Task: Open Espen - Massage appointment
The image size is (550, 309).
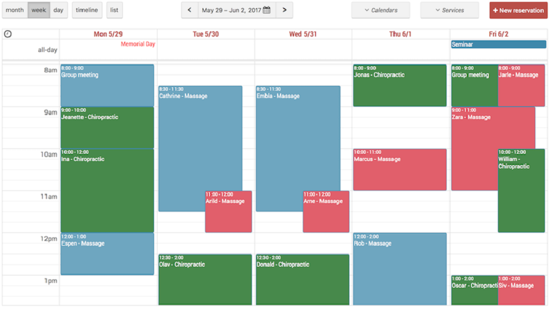Action: click(108, 253)
